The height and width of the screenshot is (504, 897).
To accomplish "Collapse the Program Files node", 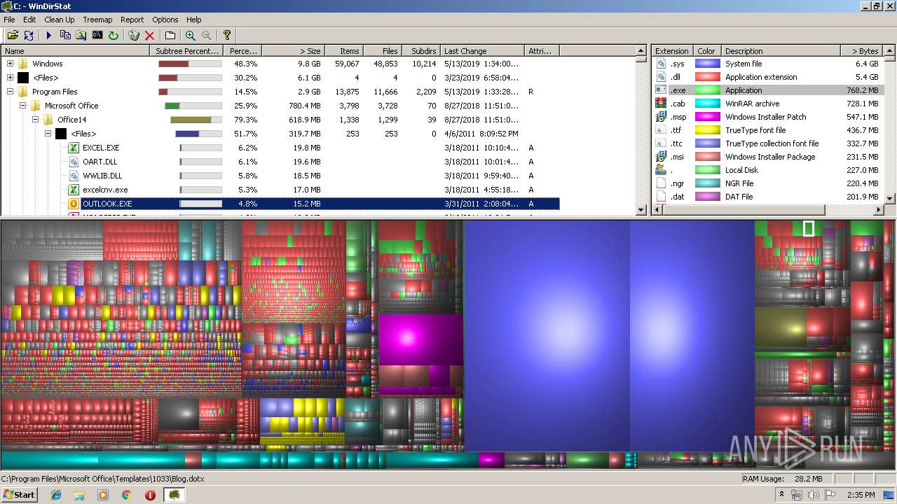I will tap(10, 92).
